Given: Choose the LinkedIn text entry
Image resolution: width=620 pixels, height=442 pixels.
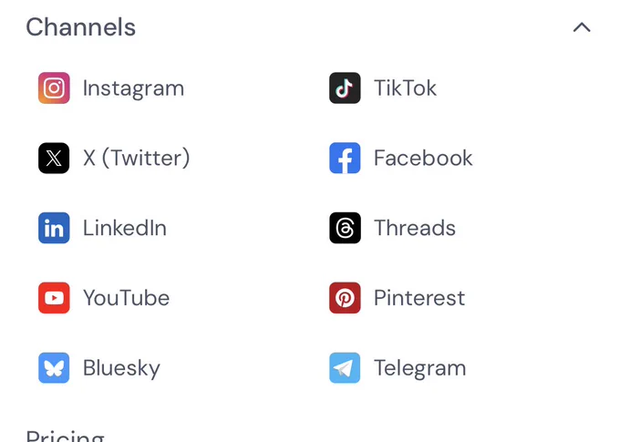Looking at the screenshot, I should 125,228.
